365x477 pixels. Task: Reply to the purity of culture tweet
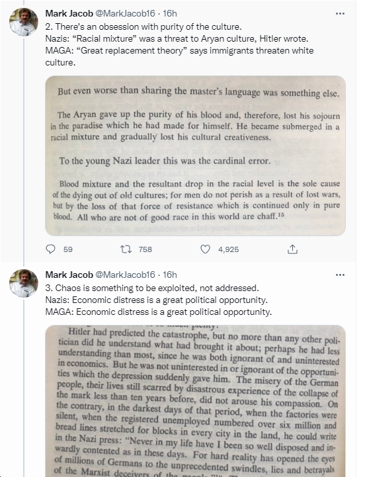click(50, 249)
